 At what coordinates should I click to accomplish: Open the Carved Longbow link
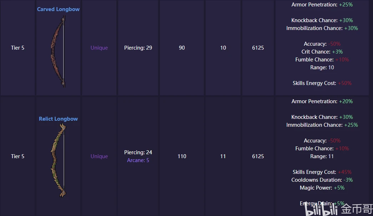point(58,9)
